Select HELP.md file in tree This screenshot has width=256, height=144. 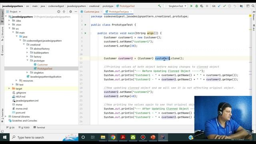pyautogui.click(x=20, y=97)
